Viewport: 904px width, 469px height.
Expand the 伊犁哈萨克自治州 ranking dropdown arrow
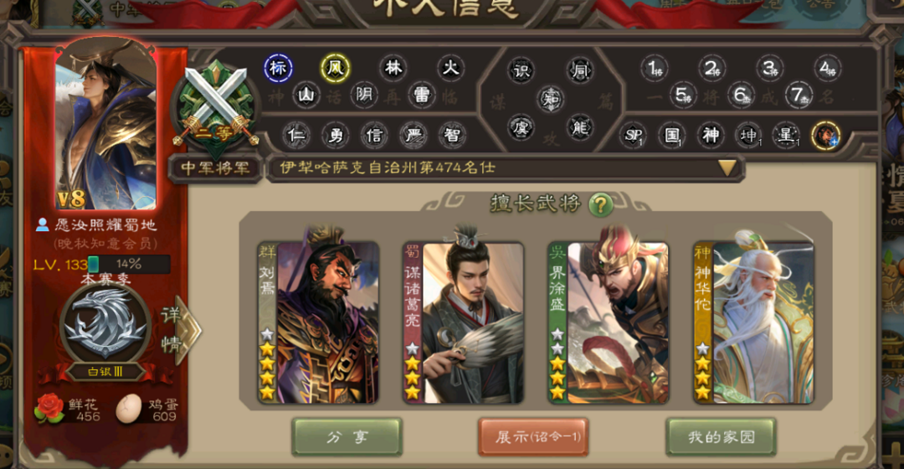[x=727, y=167]
